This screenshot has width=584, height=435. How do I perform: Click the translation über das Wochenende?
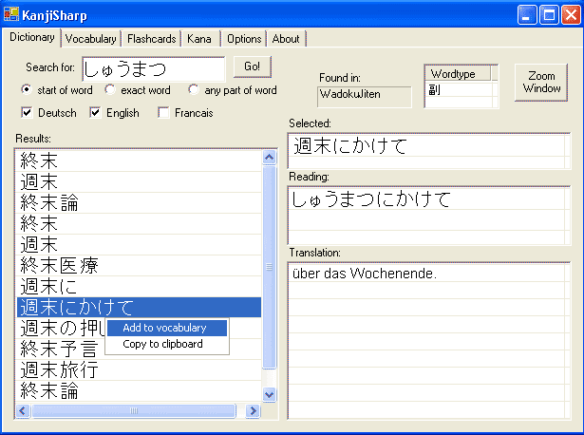pyautogui.click(x=365, y=274)
